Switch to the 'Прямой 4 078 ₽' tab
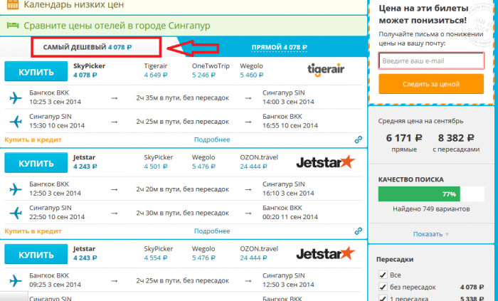The width and height of the screenshot is (498, 301). [x=278, y=48]
